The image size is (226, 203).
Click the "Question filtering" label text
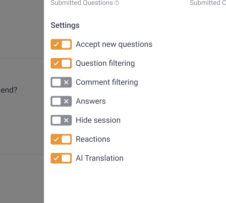105,63
